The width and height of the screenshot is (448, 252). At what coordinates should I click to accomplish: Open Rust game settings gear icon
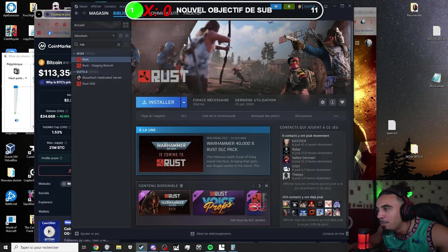click(323, 102)
